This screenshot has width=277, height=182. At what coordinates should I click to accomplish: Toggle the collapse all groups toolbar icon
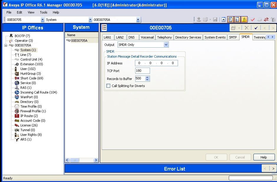point(223,20)
